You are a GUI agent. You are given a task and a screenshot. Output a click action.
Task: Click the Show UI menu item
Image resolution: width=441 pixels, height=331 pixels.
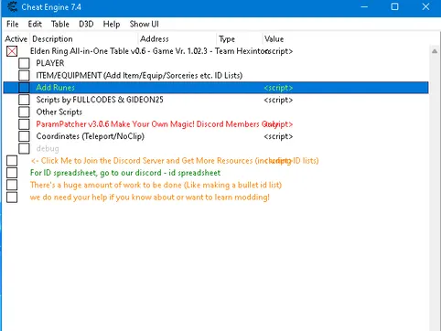pyautogui.click(x=144, y=24)
